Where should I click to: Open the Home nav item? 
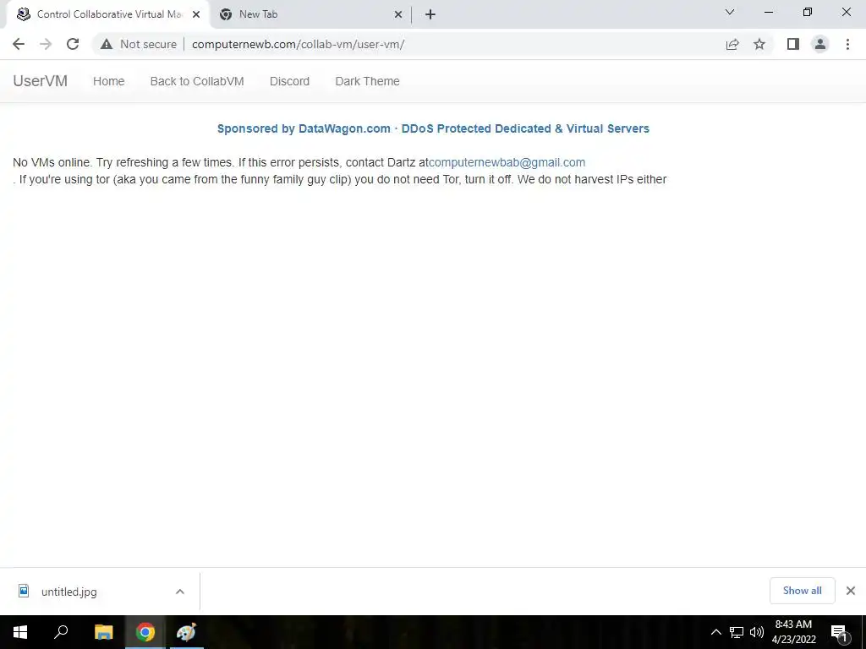click(x=109, y=81)
